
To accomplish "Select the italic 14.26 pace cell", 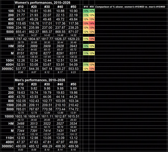I will coord(21,35).
